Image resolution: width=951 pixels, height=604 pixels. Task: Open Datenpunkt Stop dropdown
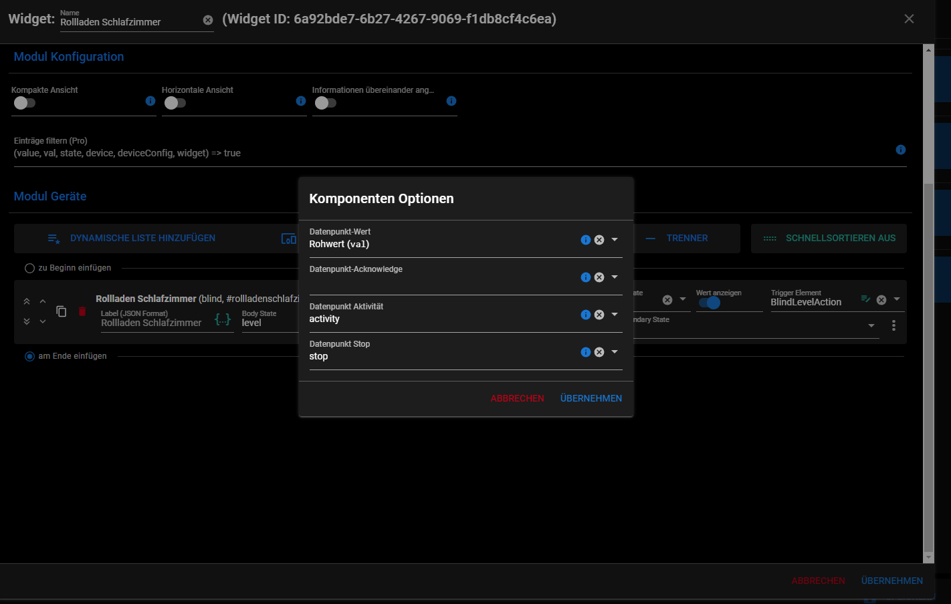(x=615, y=352)
